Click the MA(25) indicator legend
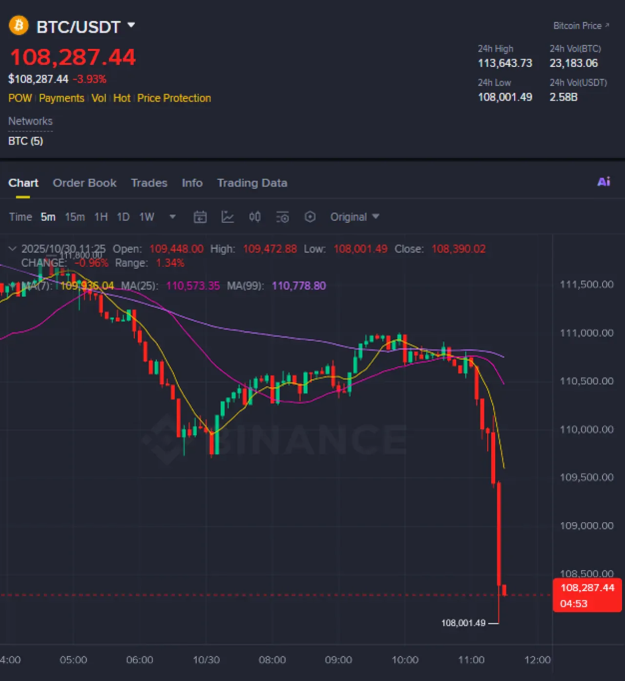Screen dimensions: 625x681 point(170,286)
